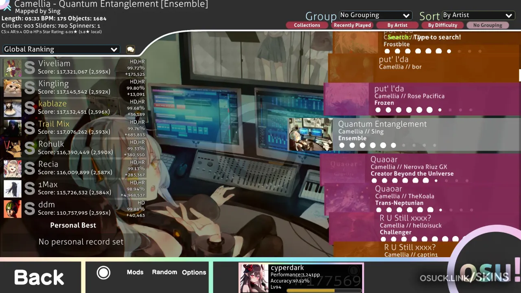Select the By Artist tab
Screen dimensions: 521x293
pyautogui.click(x=397, y=25)
